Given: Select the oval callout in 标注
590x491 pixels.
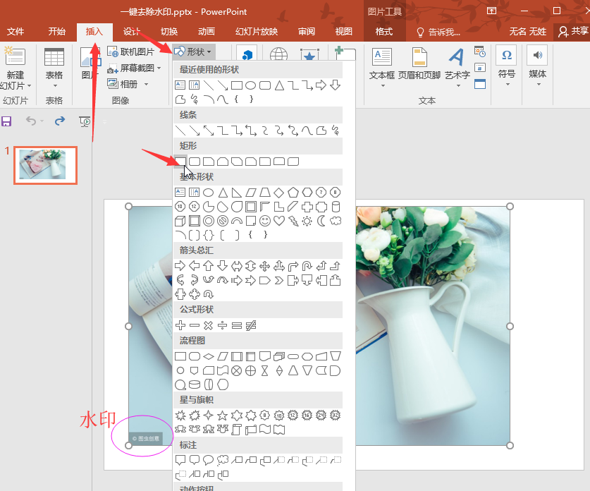Looking at the screenshot, I should (208, 460).
